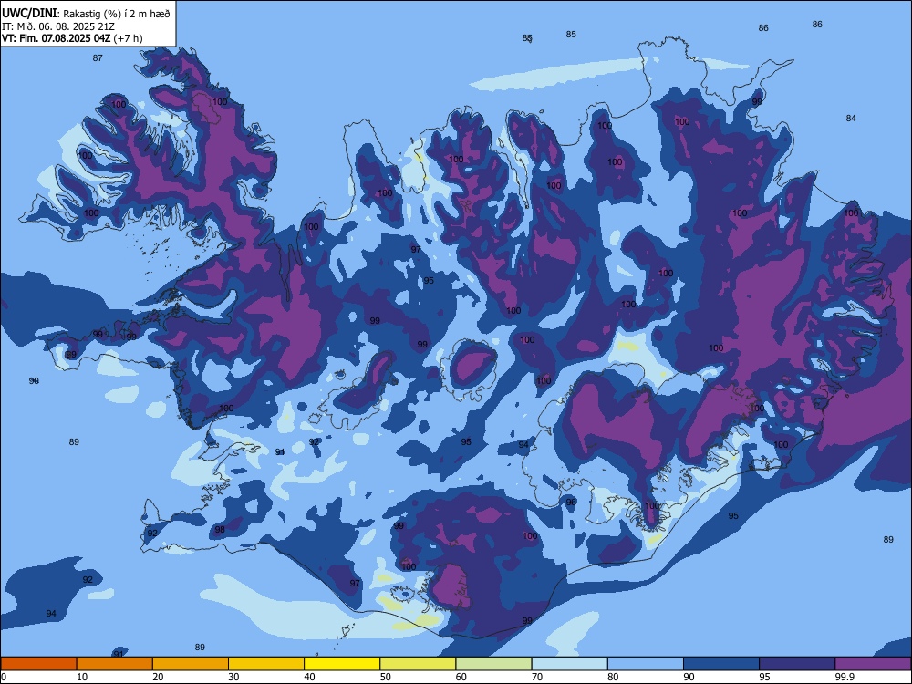Click the legend tick label '50'
912x684 pixels.
click(x=386, y=677)
